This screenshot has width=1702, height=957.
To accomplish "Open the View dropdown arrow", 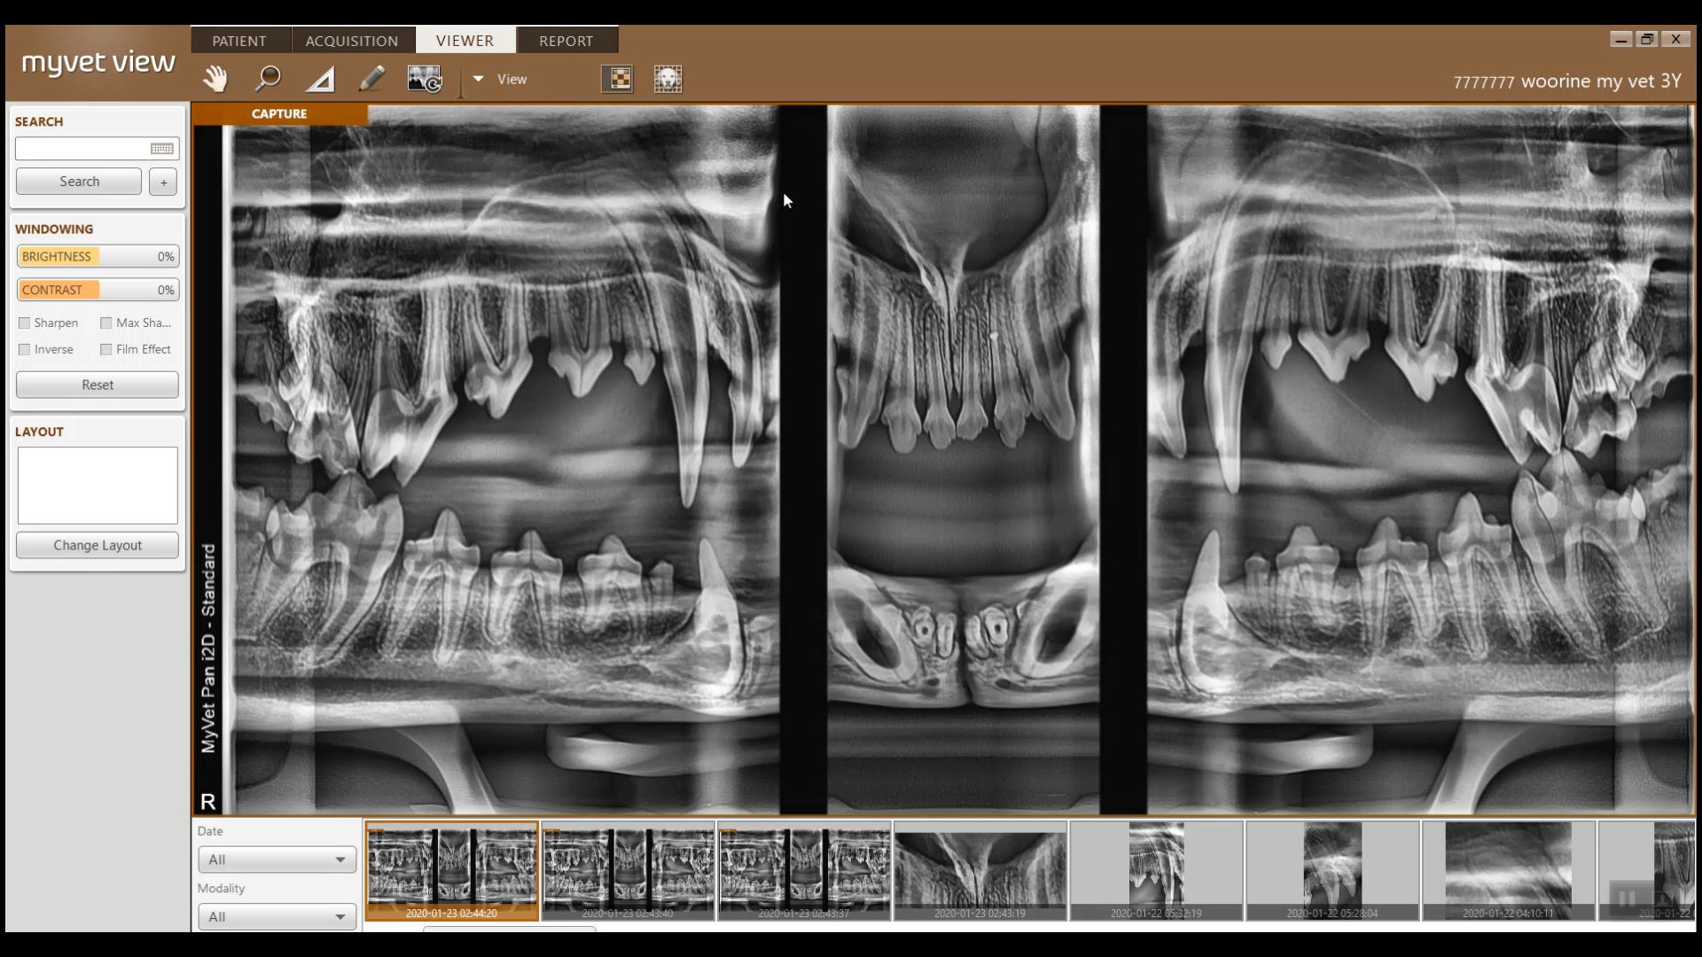I will click(x=478, y=79).
